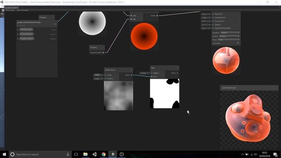Open File Explorer from the taskbar
The image size is (281, 158).
click(x=85, y=154)
